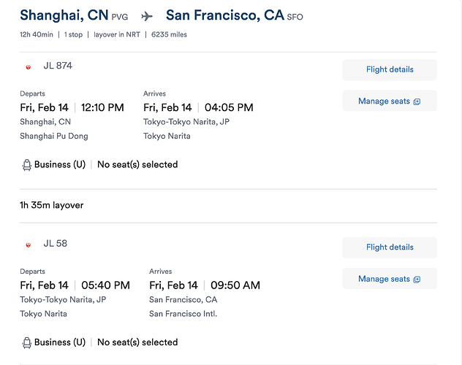Image resolution: width=462 pixels, height=365 pixels.
Task: Open Manage seats for JL 58
Action: [390, 279]
